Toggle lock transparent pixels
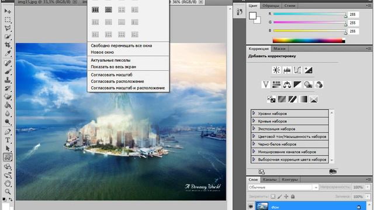 coord(273,197)
